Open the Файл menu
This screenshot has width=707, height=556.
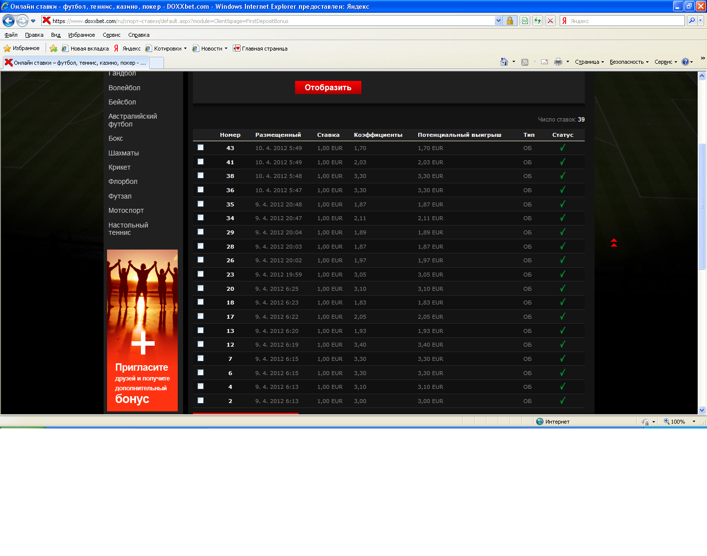(x=11, y=35)
